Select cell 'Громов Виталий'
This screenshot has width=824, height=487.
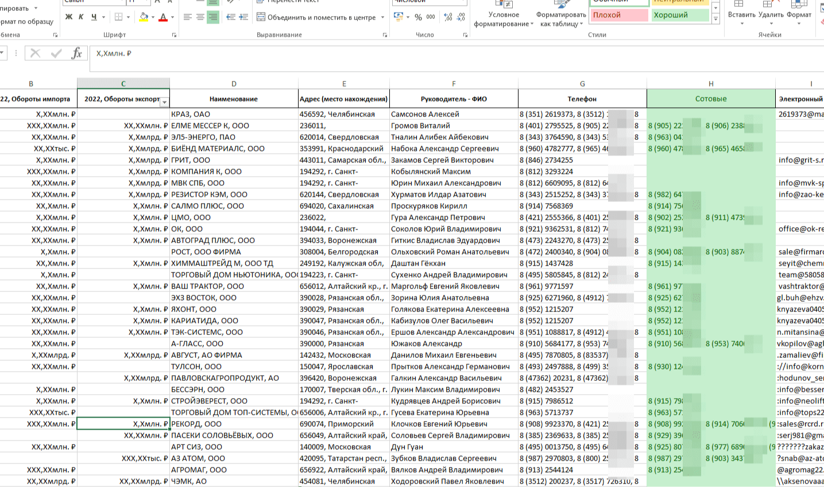(454, 126)
